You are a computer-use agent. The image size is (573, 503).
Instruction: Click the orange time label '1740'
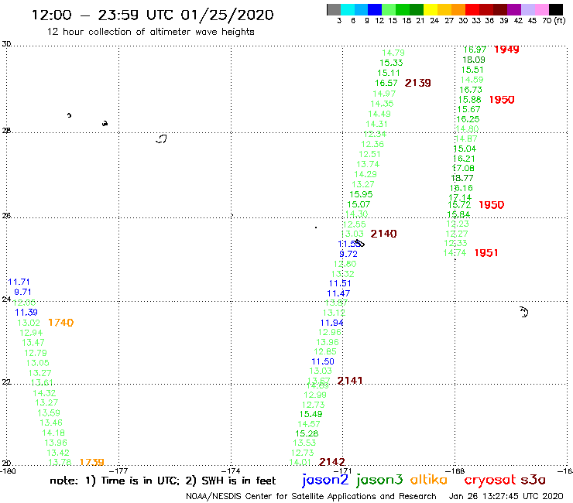pyautogui.click(x=60, y=323)
